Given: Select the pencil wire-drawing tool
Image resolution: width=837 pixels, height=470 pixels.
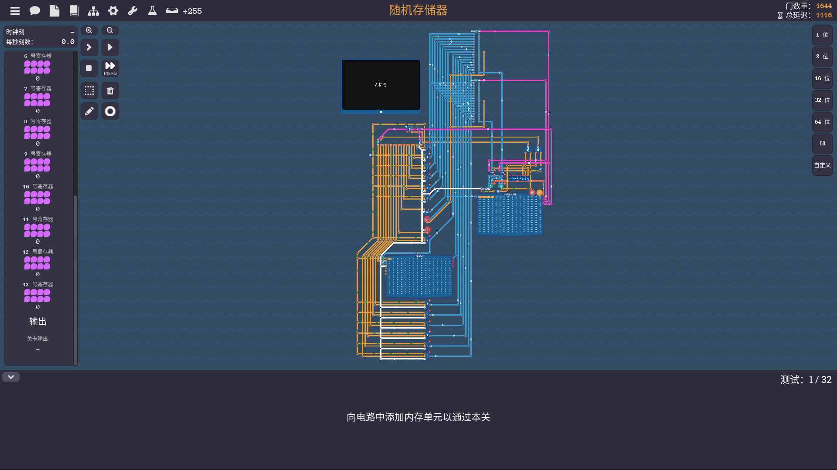Looking at the screenshot, I should (89, 111).
